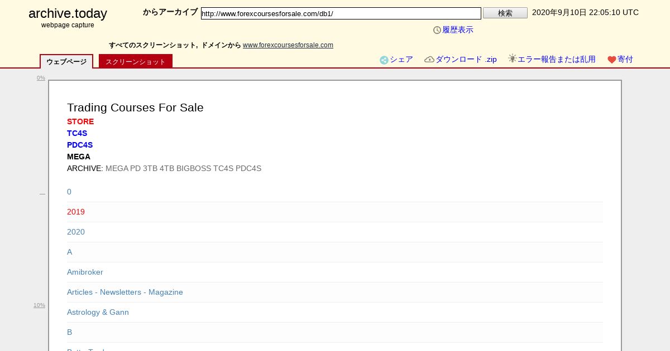The height and width of the screenshot is (351, 670).
Task: Open Articles - Newsletters - Magazine folder
Action: [x=125, y=292]
